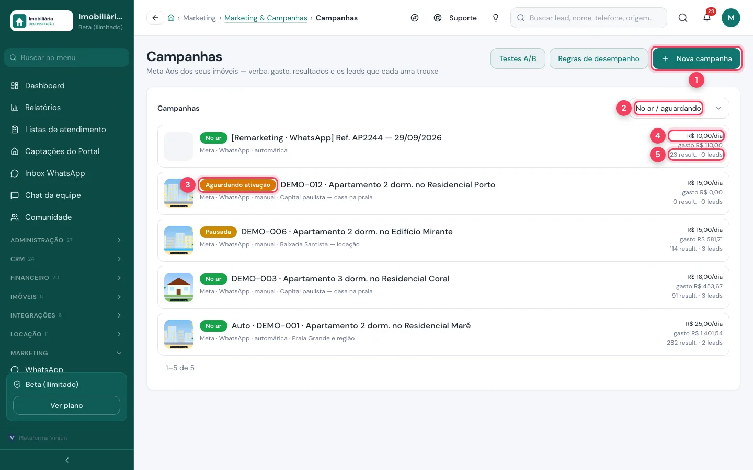This screenshot has width=753, height=470.
Task: Open Captações do Portal
Action: (67, 151)
